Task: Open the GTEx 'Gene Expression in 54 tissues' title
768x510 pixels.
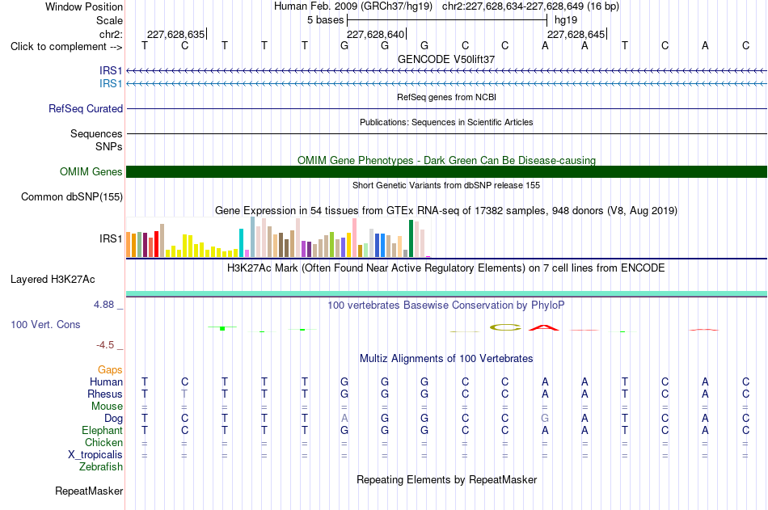Action: 446,211
